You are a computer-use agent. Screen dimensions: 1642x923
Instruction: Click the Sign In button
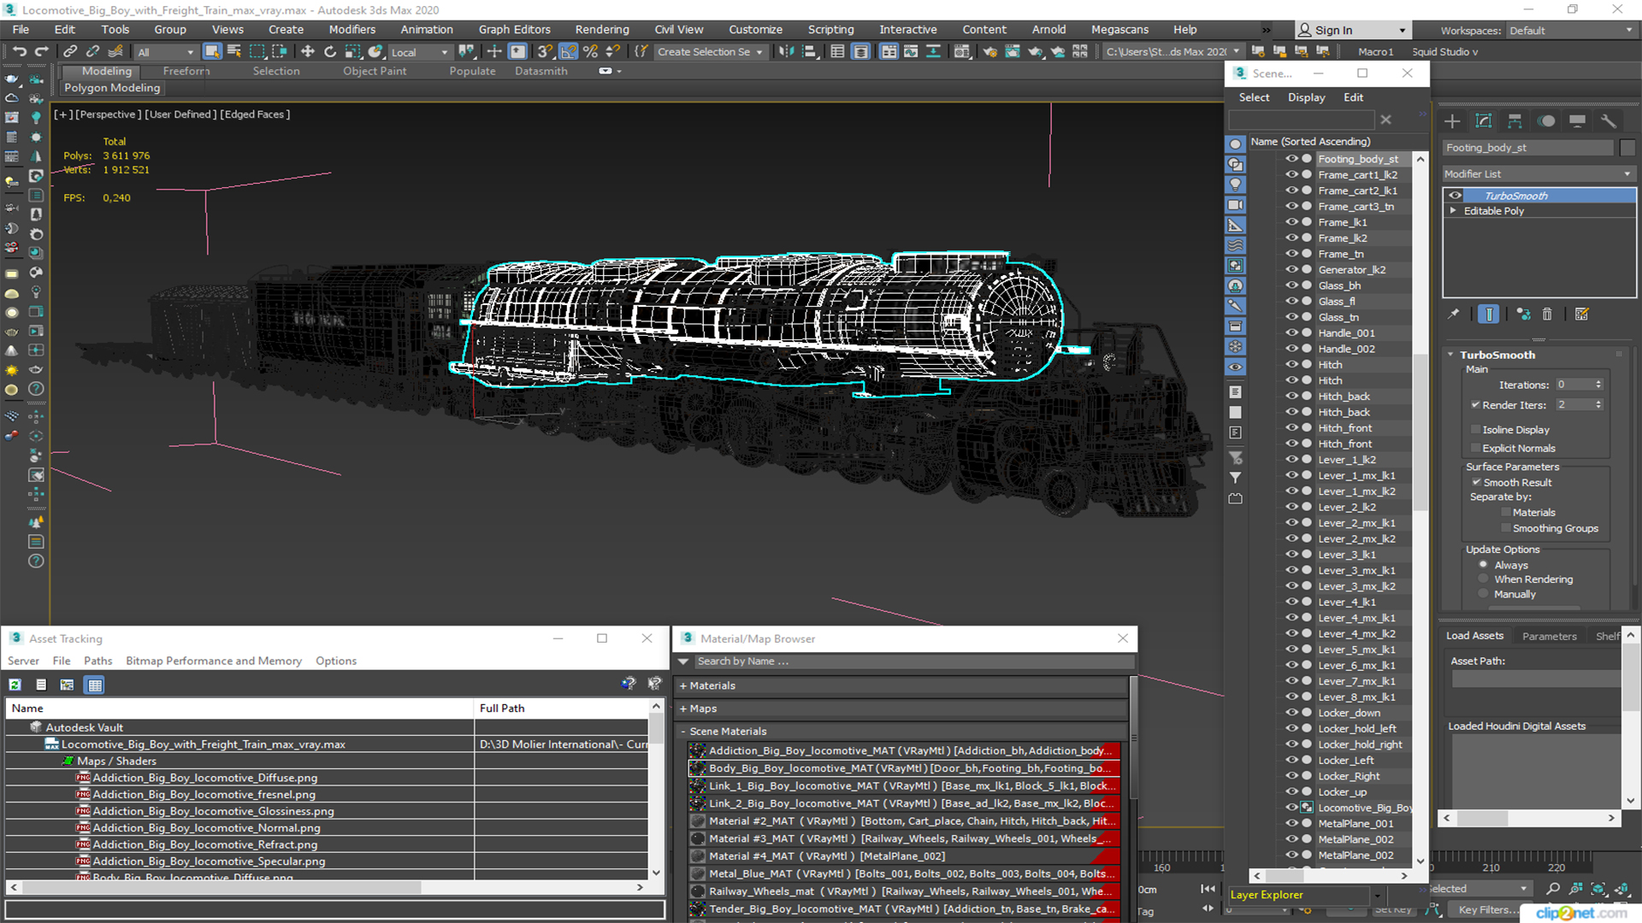tap(1352, 30)
